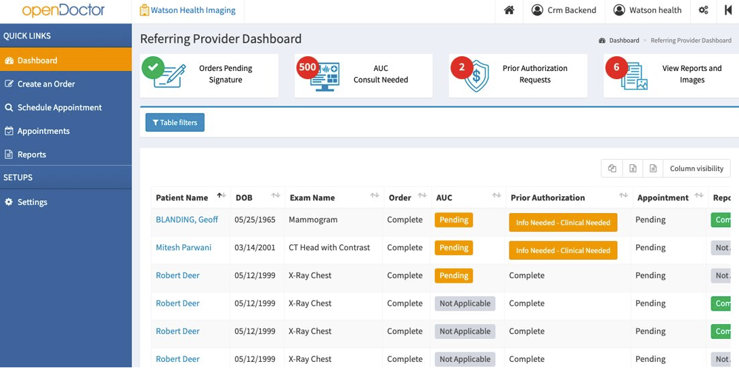This screenshot has height=368, width=739.
Task: Open the Table filters button
Action: pyautogui.click(x=175, y=122)
